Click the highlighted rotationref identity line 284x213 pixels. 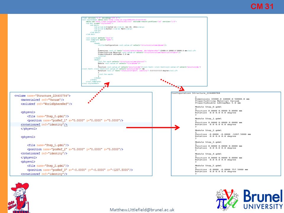44,125
